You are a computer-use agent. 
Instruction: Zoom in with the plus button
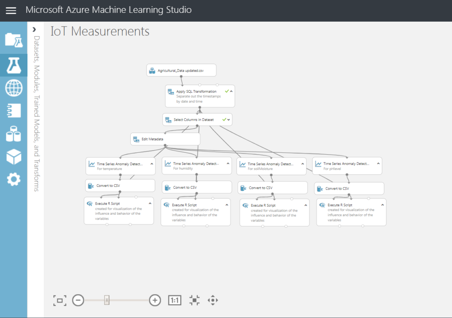(155, 300)
